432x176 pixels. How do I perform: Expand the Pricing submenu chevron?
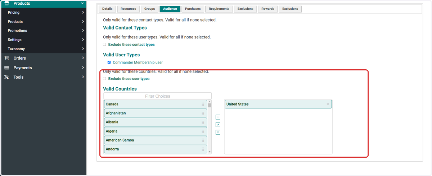[83, 12]
